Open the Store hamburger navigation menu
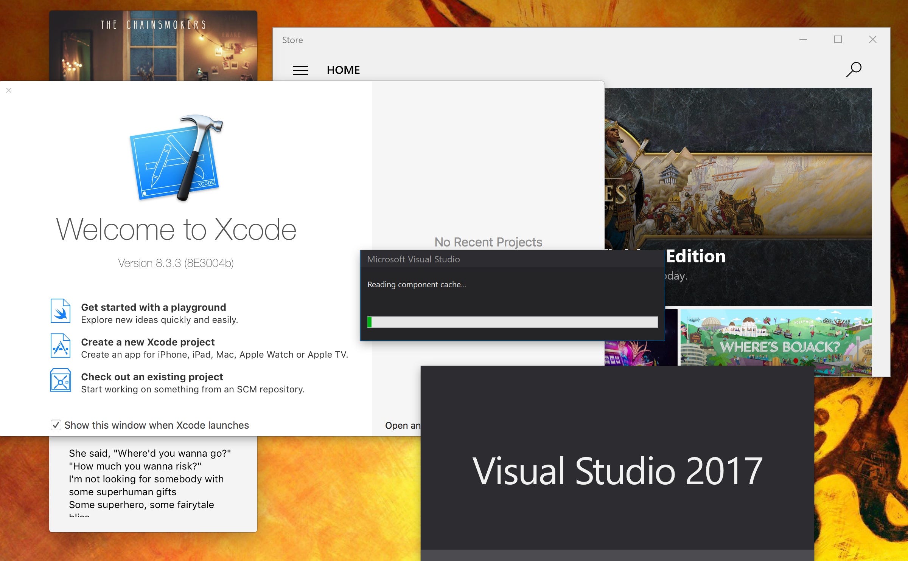The image size is (908, 561). pos(300,70)
